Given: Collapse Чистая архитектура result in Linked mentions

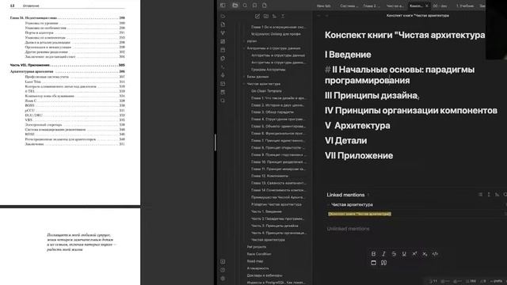Looking at the screenshot, I should [329, 204].
